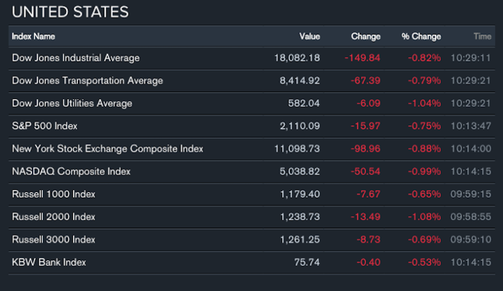Image resolution: width=503 pixels, height=291 pixels.
Task: Click the percent change -0.53%
Action: pyautogui.click(x=424, y=262)
